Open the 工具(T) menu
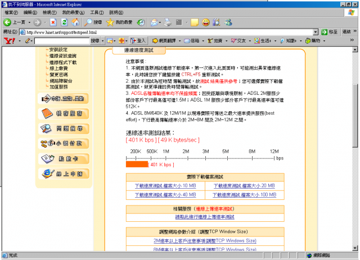Screen dimensions: 360x260 tap(97, 12)
